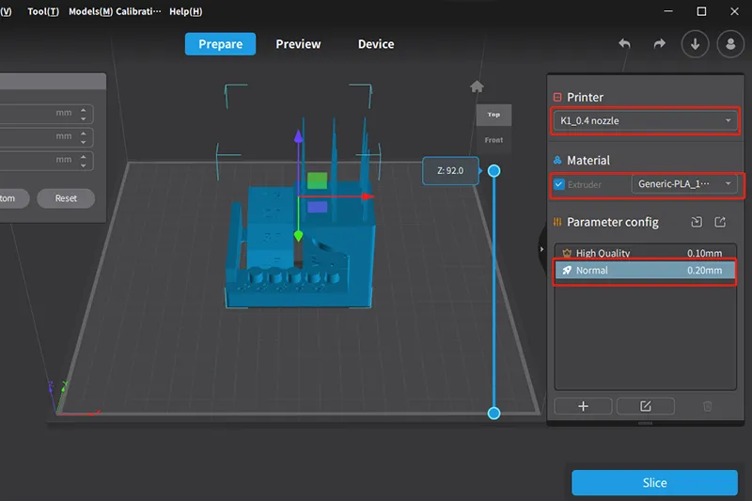Open the Generic-PLA material dropdown
The image size is (752, 501).
683,184
